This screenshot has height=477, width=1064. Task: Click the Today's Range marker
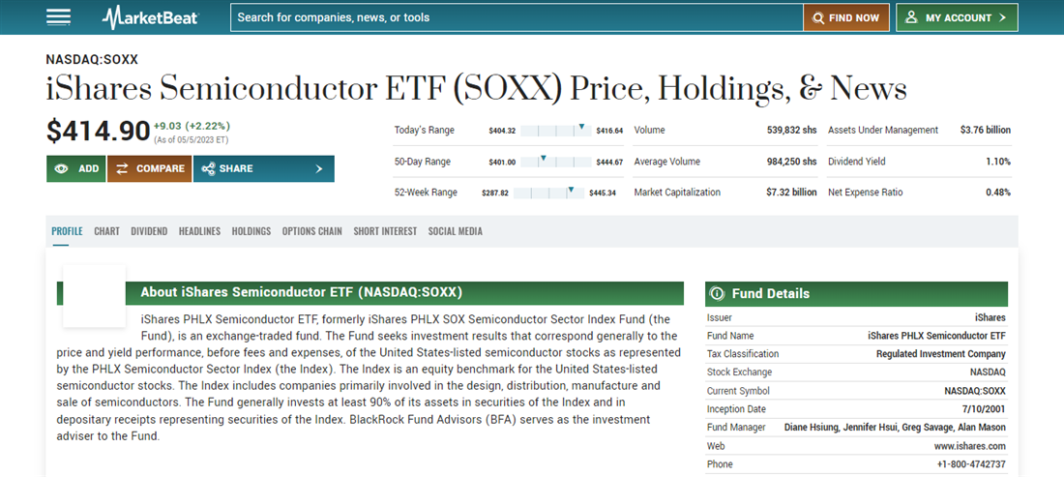582,127
